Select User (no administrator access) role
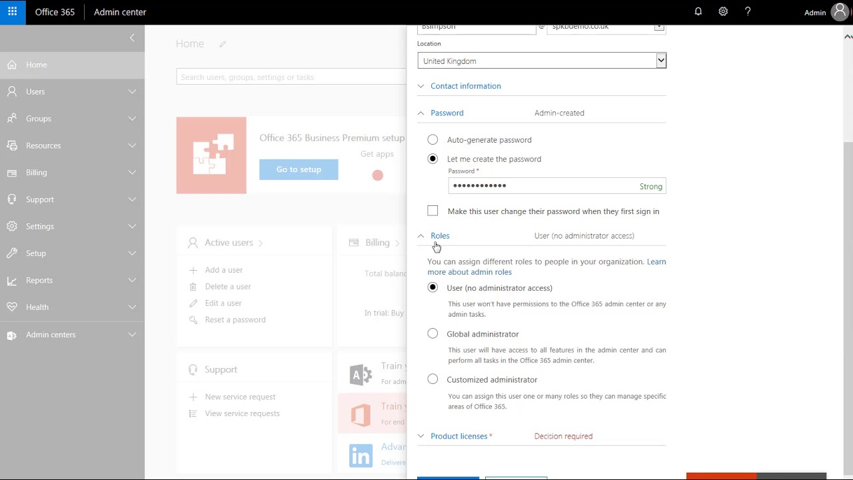 tap(432, 287)
